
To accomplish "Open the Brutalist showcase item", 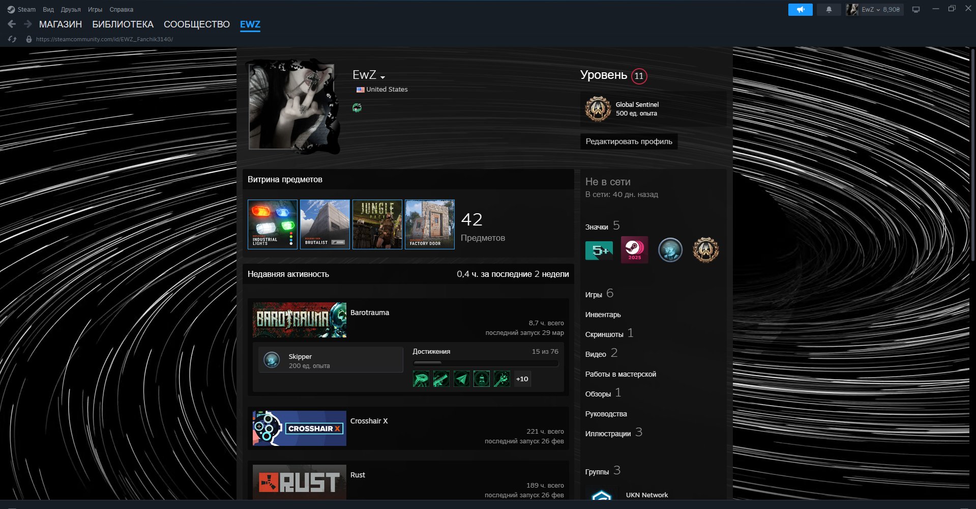I will 325,224.
